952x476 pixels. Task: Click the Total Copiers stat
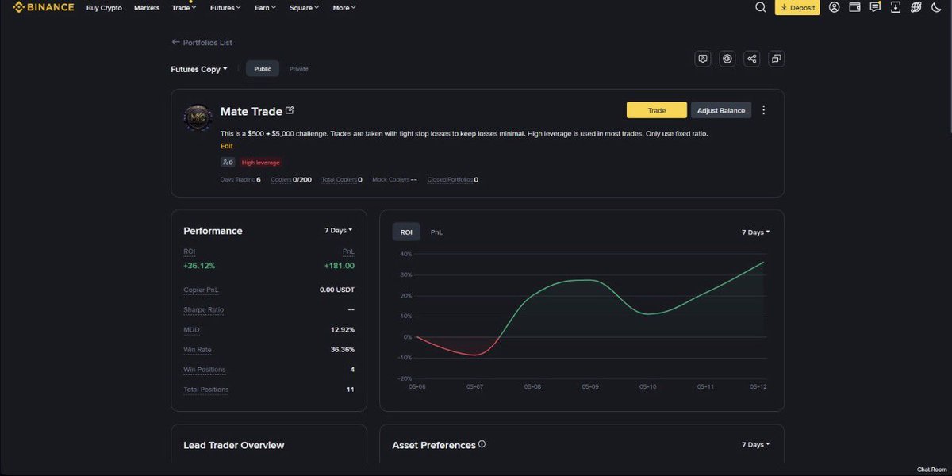pyautogui.click(x=342, y=179)
